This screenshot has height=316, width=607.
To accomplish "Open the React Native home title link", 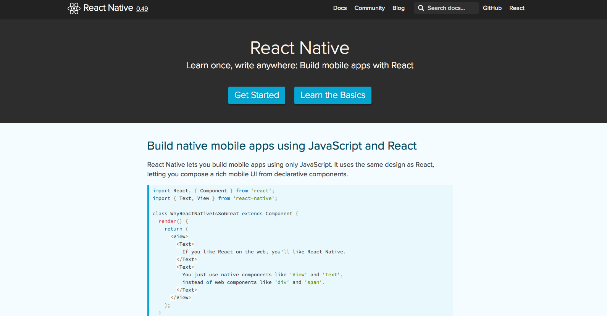I will coord(108,8).
